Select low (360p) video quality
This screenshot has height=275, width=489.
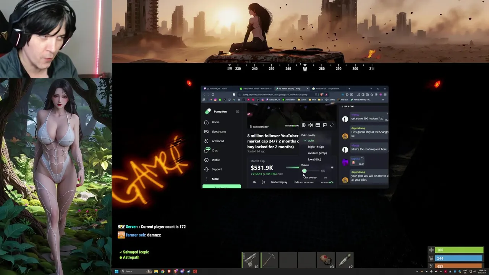[314, 159]
